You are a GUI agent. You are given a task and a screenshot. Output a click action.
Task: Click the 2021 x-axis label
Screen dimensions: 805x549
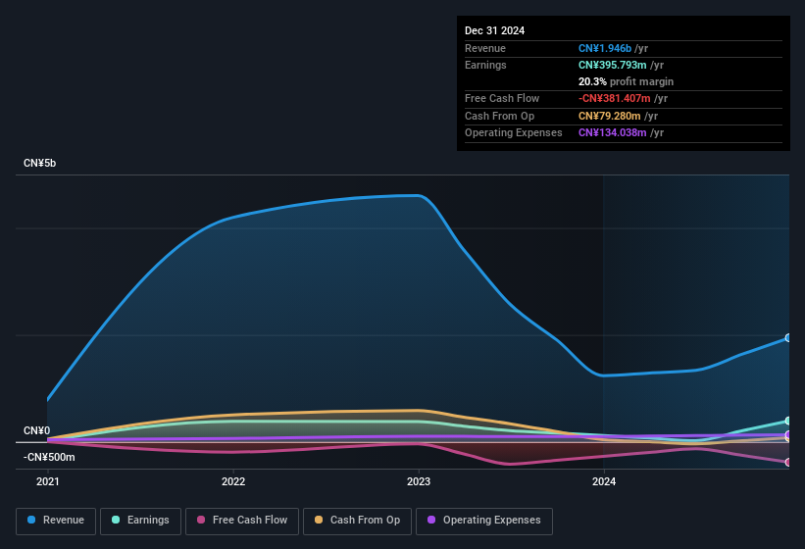click(x=48, y=481)
